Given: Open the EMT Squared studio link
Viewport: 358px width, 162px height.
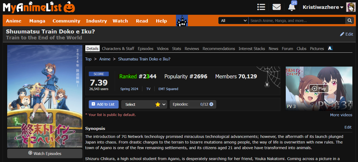Looking at the screenshot, I should (x=168, y=89).
